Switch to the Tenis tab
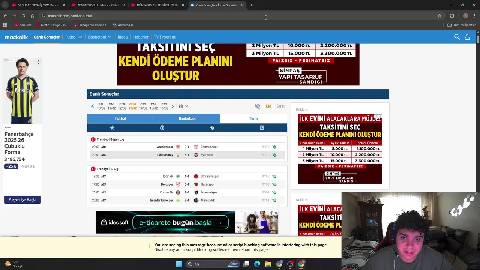Image resolution: width=480 pixels, height=270 pixels. click(x=254, y=118)
